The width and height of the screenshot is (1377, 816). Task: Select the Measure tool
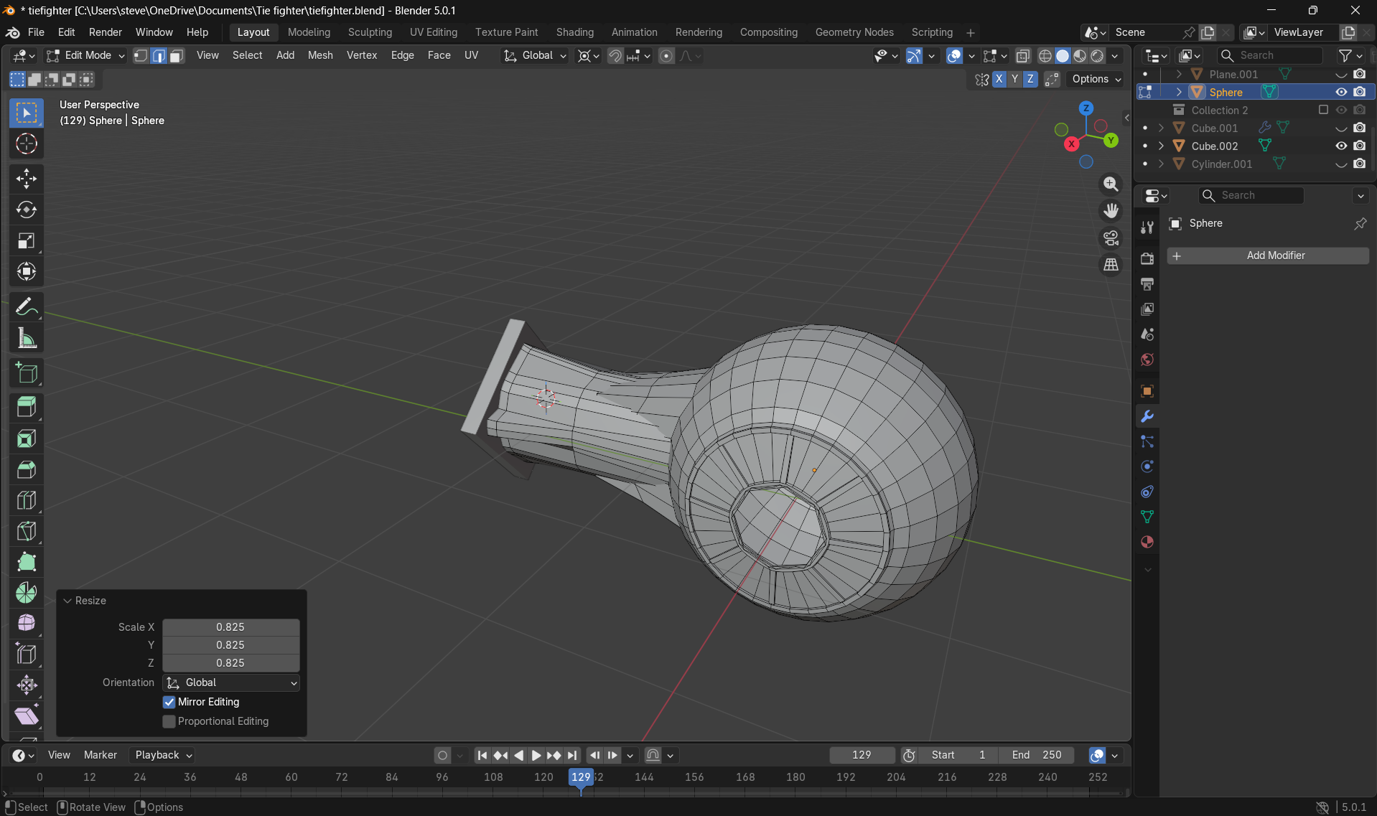click(x=27, y=338)
